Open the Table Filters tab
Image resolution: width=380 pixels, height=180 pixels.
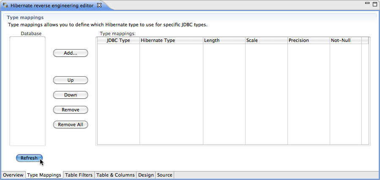coord(79,175)
